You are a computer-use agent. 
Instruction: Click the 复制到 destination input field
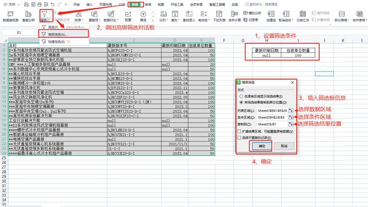tap(272, 124)
